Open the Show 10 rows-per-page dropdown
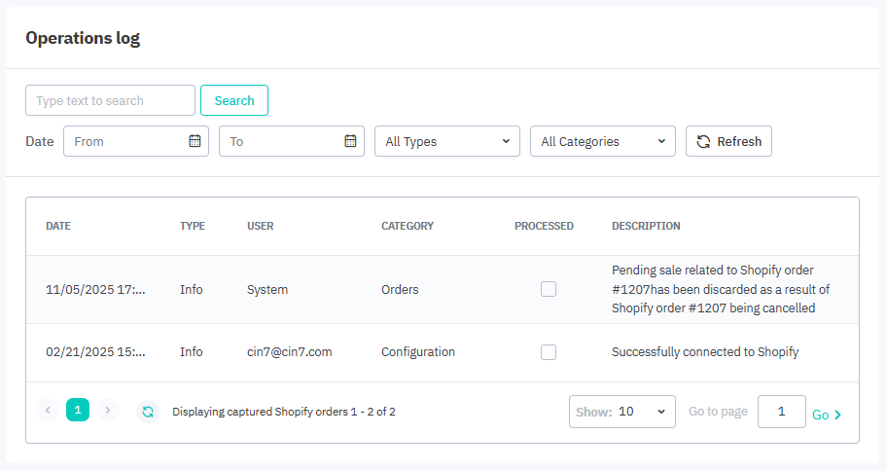 point(622,412)
